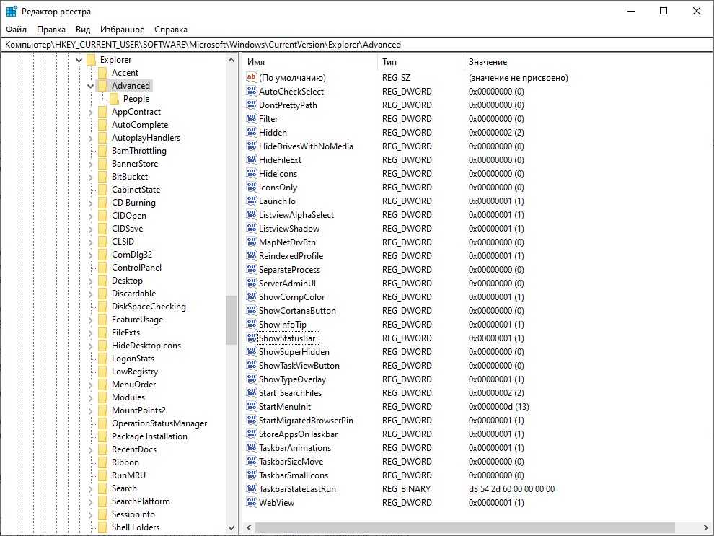Select the folder icon of the People key
This screenshot has width=714, height=536.
[x=114, y=99]
